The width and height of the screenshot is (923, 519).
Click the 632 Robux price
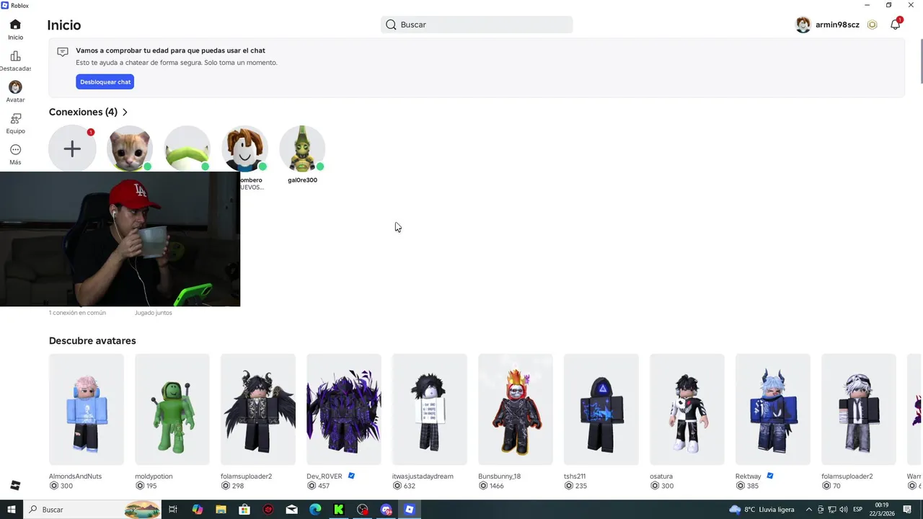pyautogui.click(x=410, y=487)
